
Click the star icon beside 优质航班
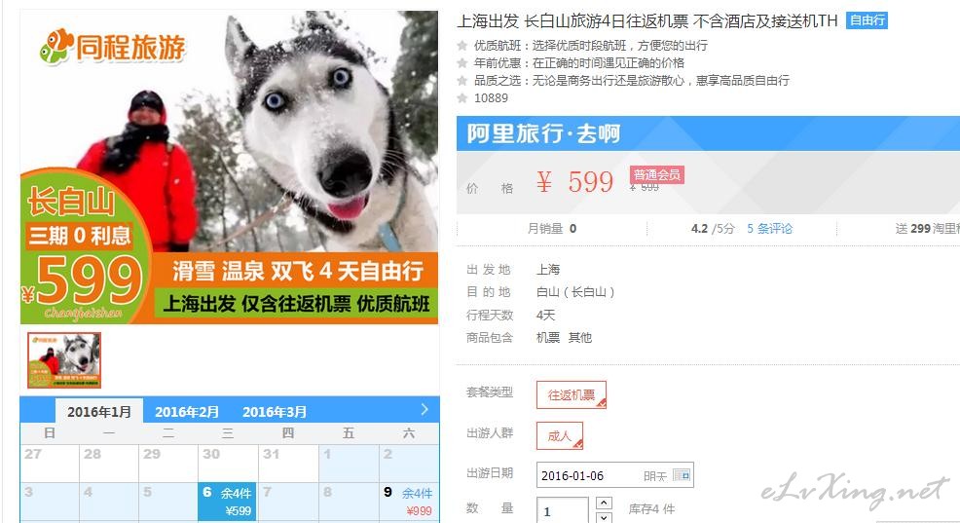(462, 46)
